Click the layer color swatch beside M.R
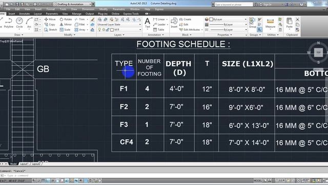Image resolution: width=328 pixels, height=185 pixels. click(112, 30)
